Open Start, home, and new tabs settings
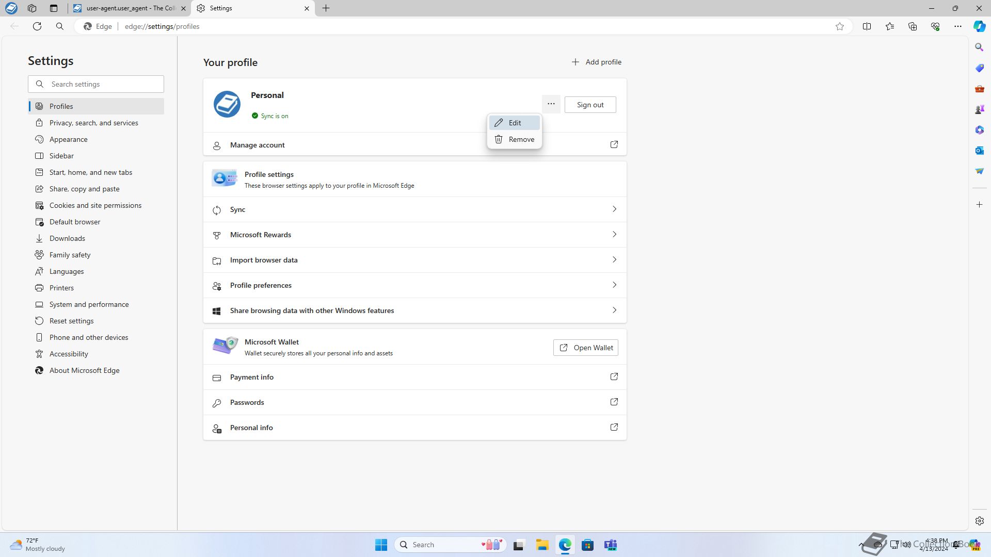The width and height of the screenshot is (991, 557). click(x=96, y=172)
